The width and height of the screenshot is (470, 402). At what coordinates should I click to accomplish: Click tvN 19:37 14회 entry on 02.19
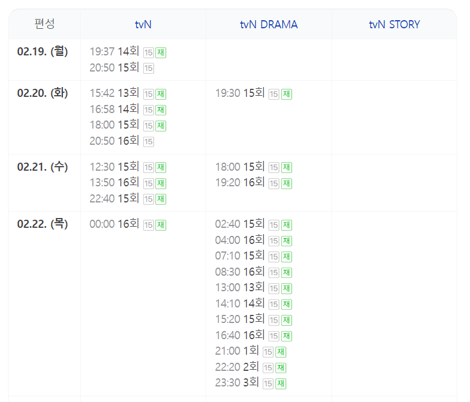point(128,51)
